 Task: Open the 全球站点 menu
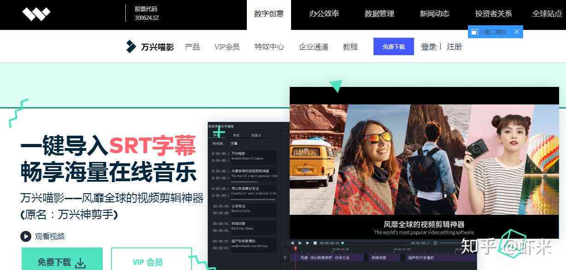pos(547,14)
